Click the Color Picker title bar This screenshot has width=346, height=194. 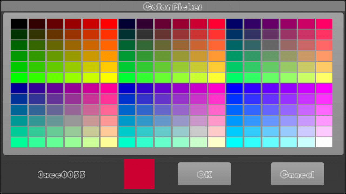[173, 6]
